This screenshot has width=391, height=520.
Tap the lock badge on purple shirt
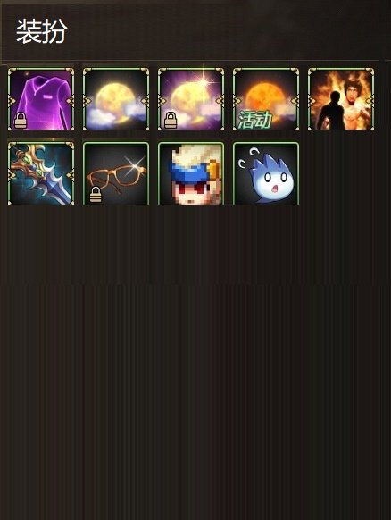pos(21,120)
